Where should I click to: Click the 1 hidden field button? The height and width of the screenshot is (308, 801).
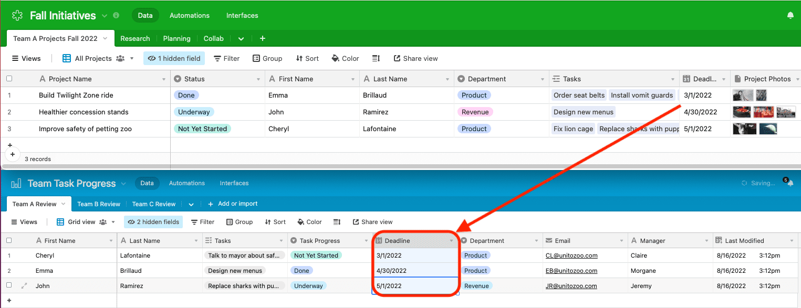click(174, 59)
